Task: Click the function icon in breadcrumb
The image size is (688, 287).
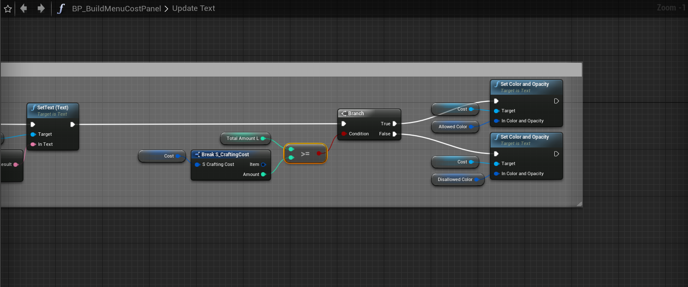Action: tap(61, 8)
